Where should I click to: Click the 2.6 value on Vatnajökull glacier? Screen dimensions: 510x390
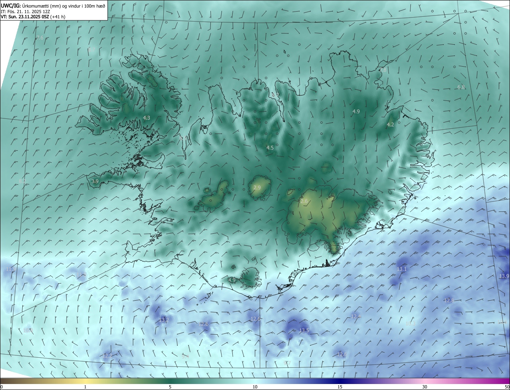coord(304,201)
